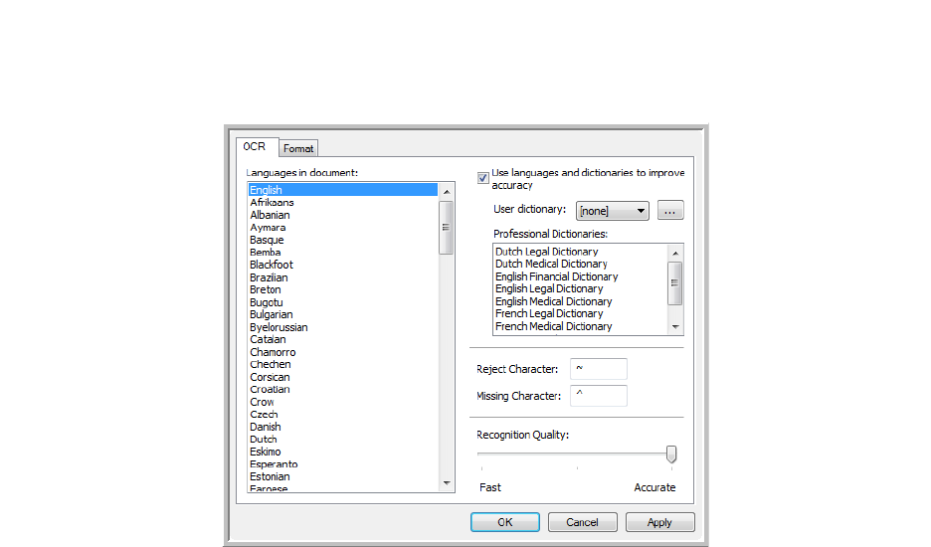Select Blackfoot language

tap(342, 265)
